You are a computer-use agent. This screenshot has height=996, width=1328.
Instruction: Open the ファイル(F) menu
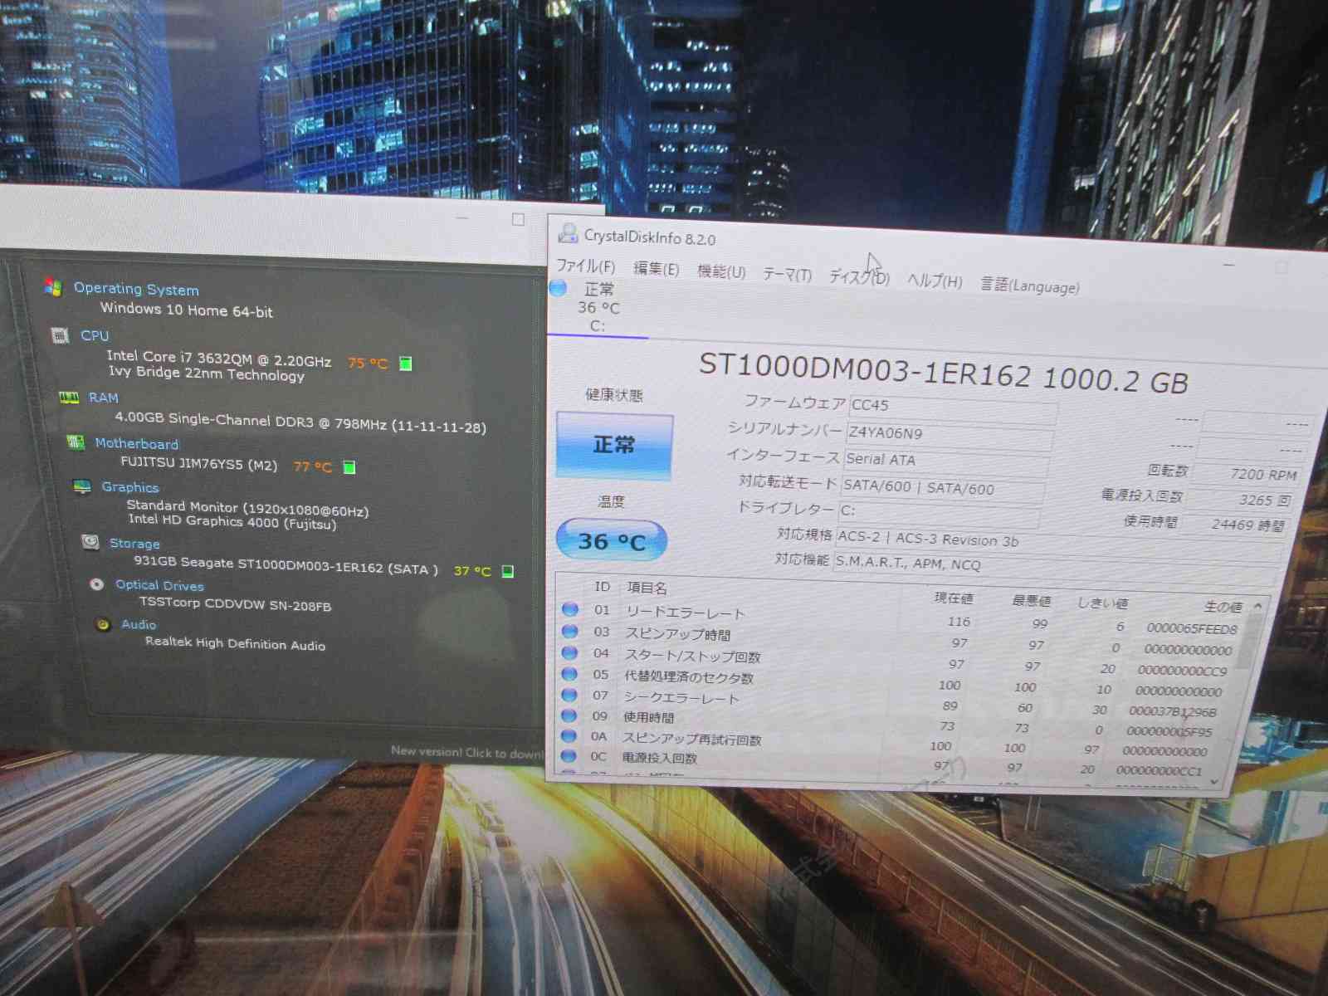pyautogui.click(x=585, y=266)
